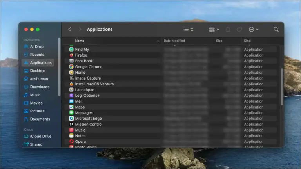Sort by the Name column header

coord(80,41)
